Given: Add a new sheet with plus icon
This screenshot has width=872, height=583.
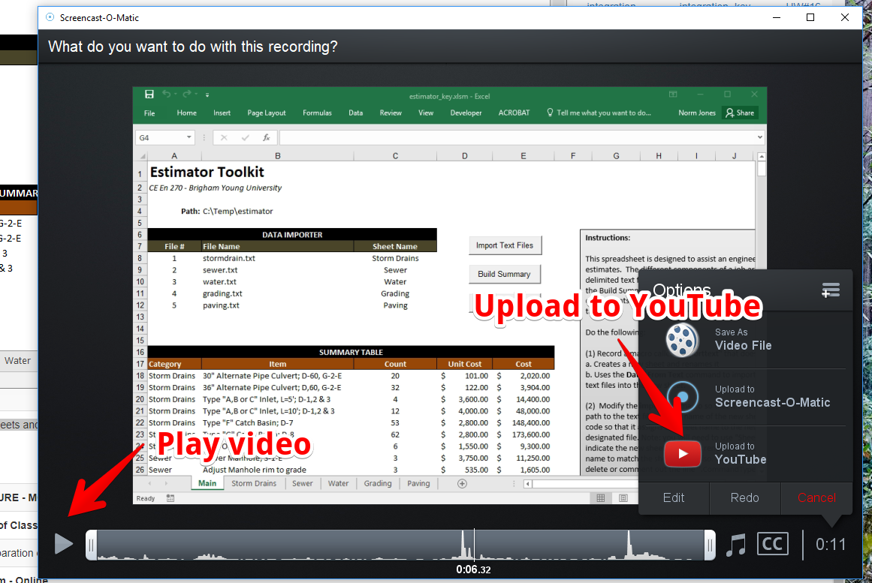Looking at the screenshot, I should (x=462, y=483).
